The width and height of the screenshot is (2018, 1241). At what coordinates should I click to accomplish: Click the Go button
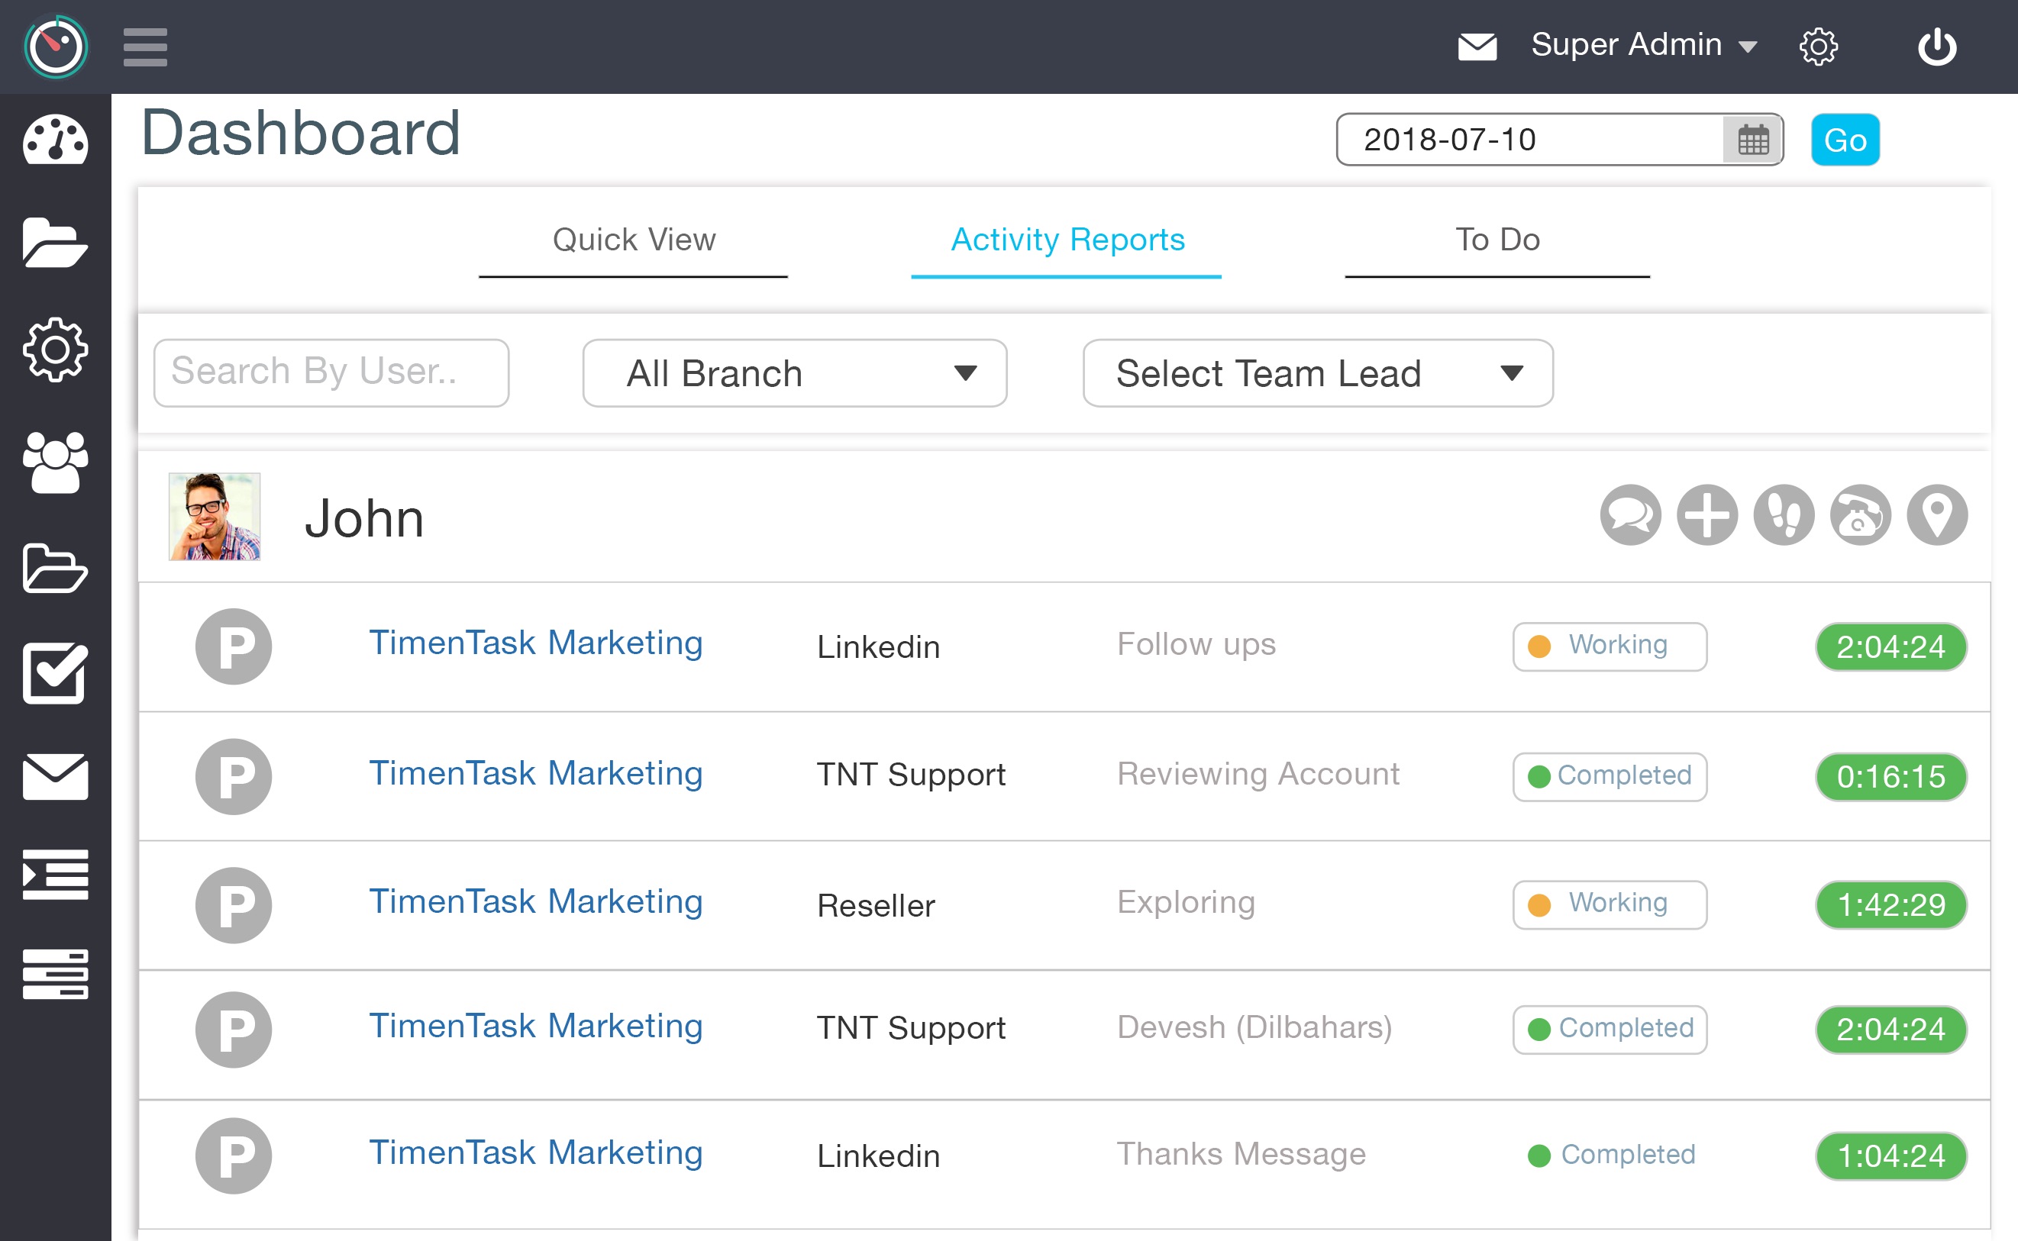click(x=1845, y=140)
